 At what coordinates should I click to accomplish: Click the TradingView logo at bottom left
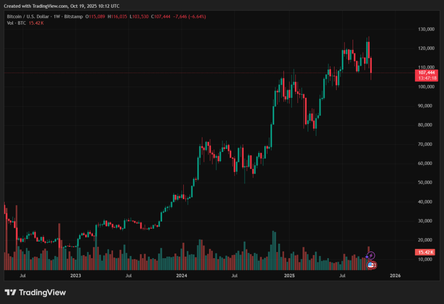click(x=35, y=292)
